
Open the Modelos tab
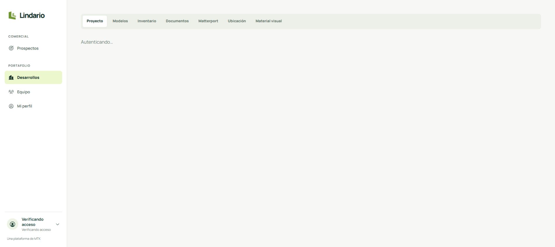pos(120,21)
